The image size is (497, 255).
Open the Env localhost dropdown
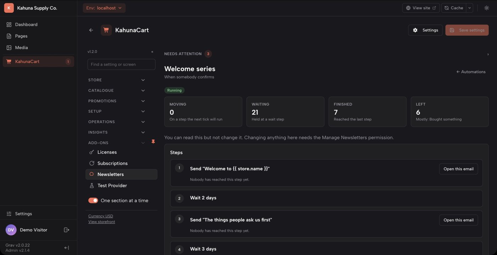pyautogui.click(x=104, y=8)
